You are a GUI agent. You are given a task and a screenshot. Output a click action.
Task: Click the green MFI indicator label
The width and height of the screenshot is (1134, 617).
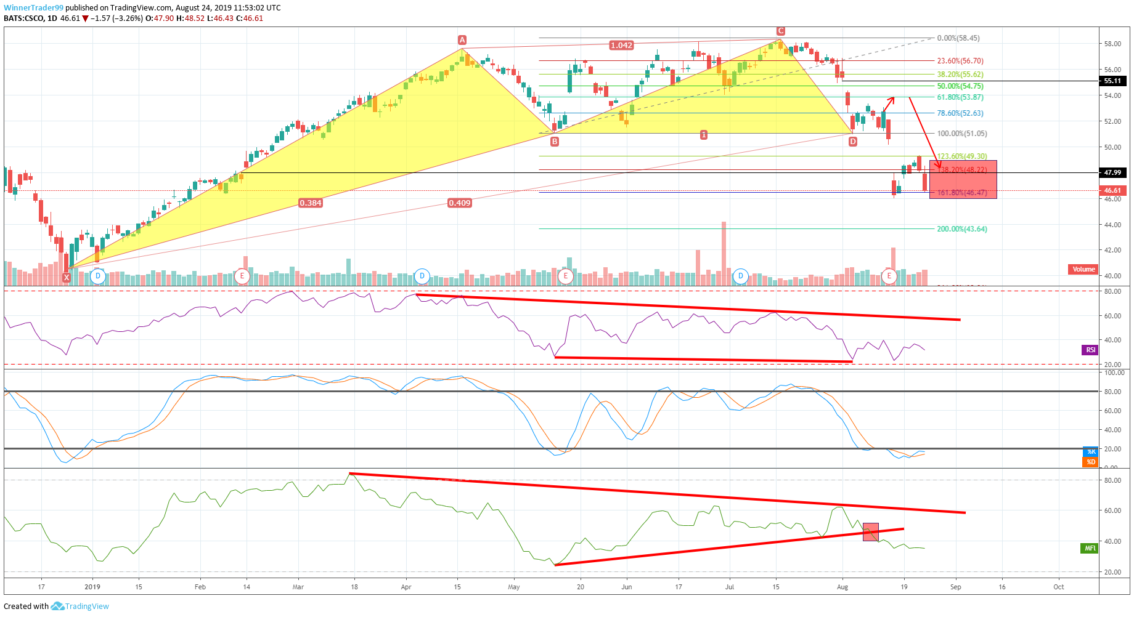1090,548
